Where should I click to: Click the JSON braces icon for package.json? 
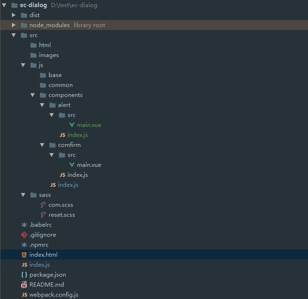(24, 275)
